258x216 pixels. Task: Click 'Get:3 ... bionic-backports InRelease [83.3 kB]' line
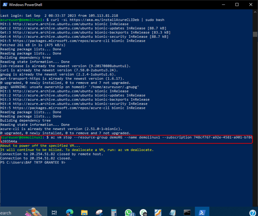[x=85, y=33]
